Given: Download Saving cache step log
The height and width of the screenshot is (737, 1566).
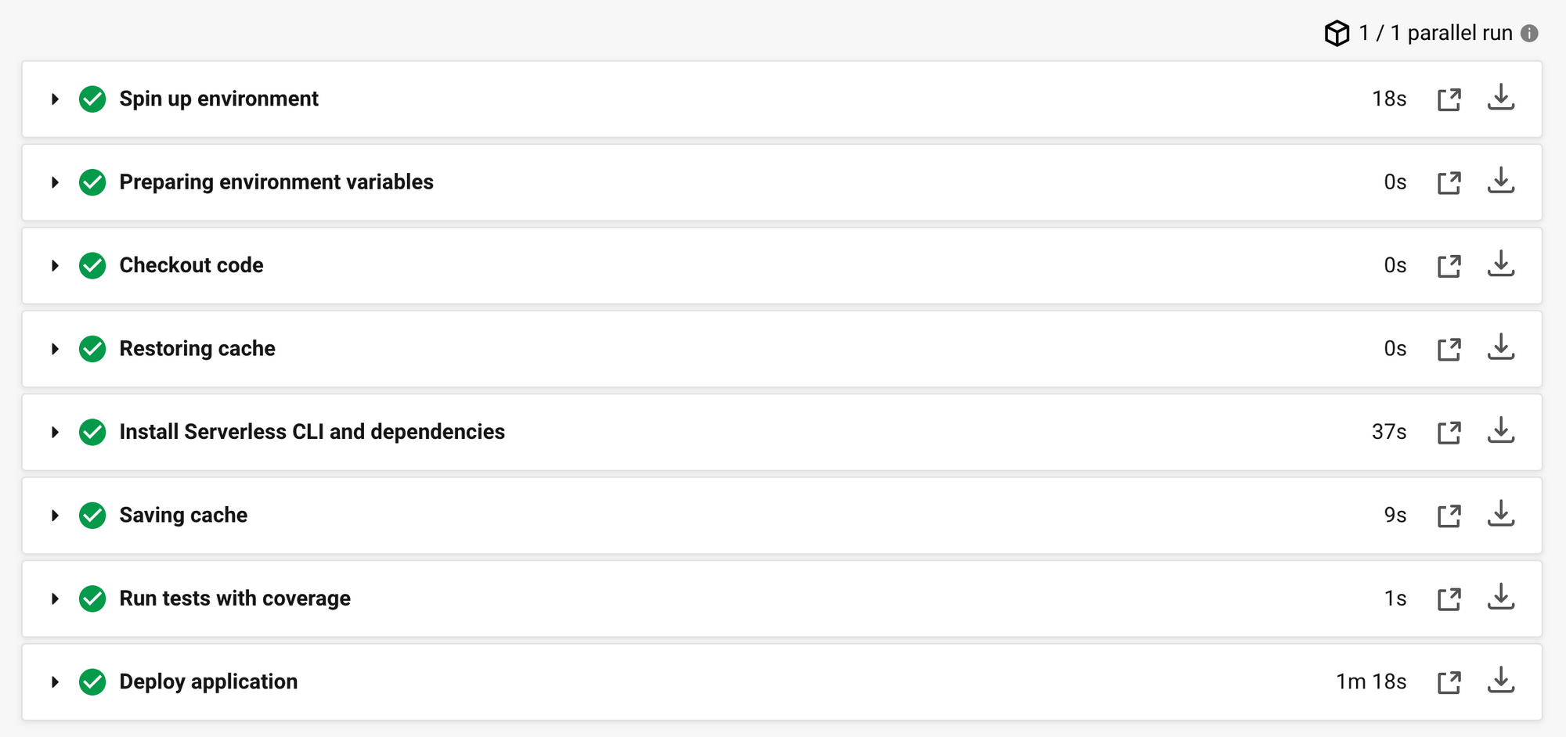Looking at the screenshot, I should (x=1501, y=514).
